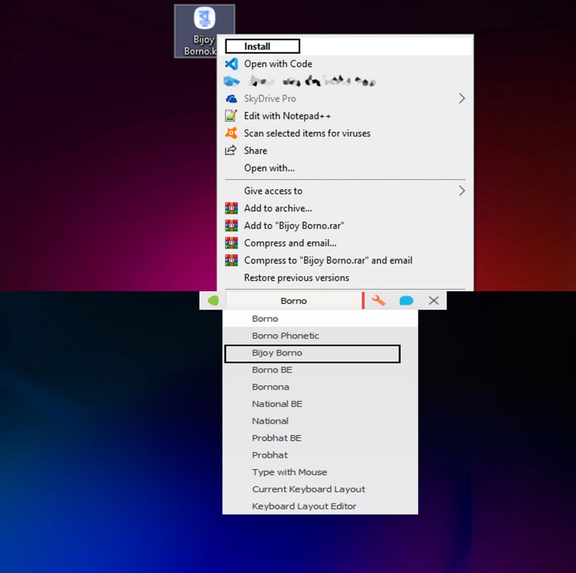Expand the Give access to arrow
The height and width of the screenshot is (573, 576).
coord(462,191)
